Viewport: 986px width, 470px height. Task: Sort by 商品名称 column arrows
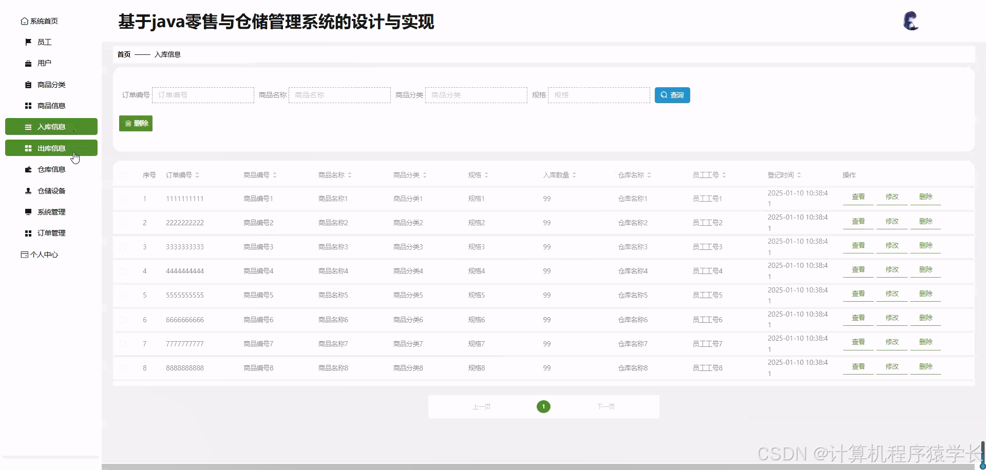350,175
